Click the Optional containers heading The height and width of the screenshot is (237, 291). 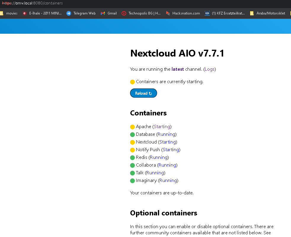[x=164, y=213]
